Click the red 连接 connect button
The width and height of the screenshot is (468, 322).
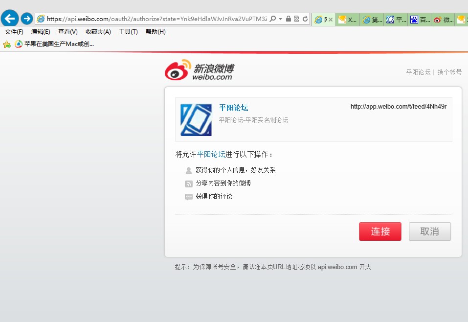380,231
